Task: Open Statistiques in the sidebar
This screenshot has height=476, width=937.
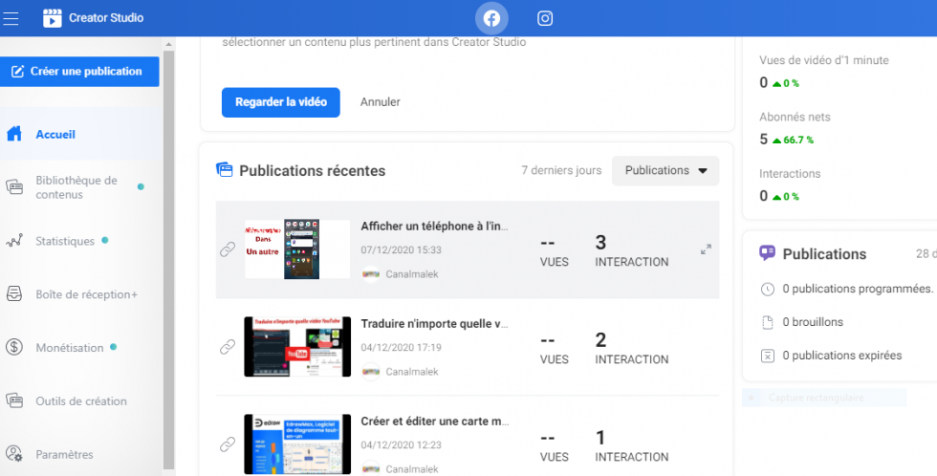Action: click(65, 241)
